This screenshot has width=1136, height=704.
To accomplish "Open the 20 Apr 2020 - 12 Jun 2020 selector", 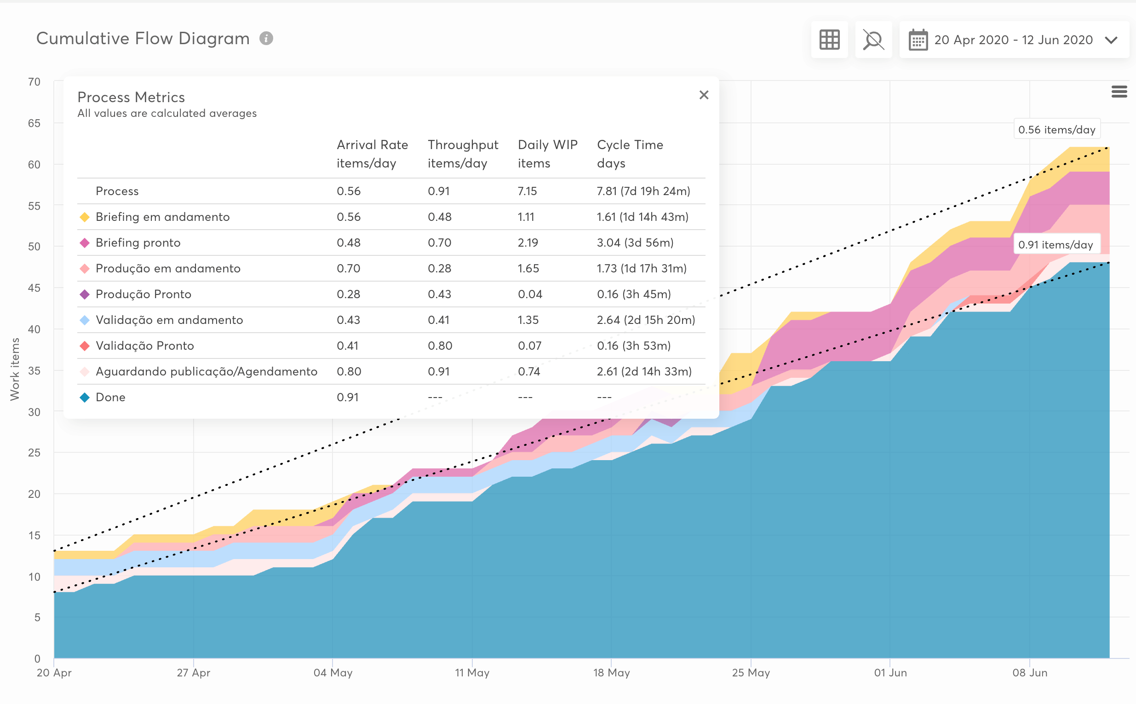I will 1013,40.
